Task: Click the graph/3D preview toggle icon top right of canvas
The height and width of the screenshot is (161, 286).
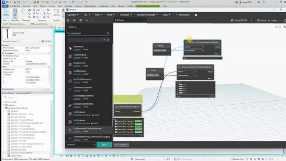Action: coord(278,27)
